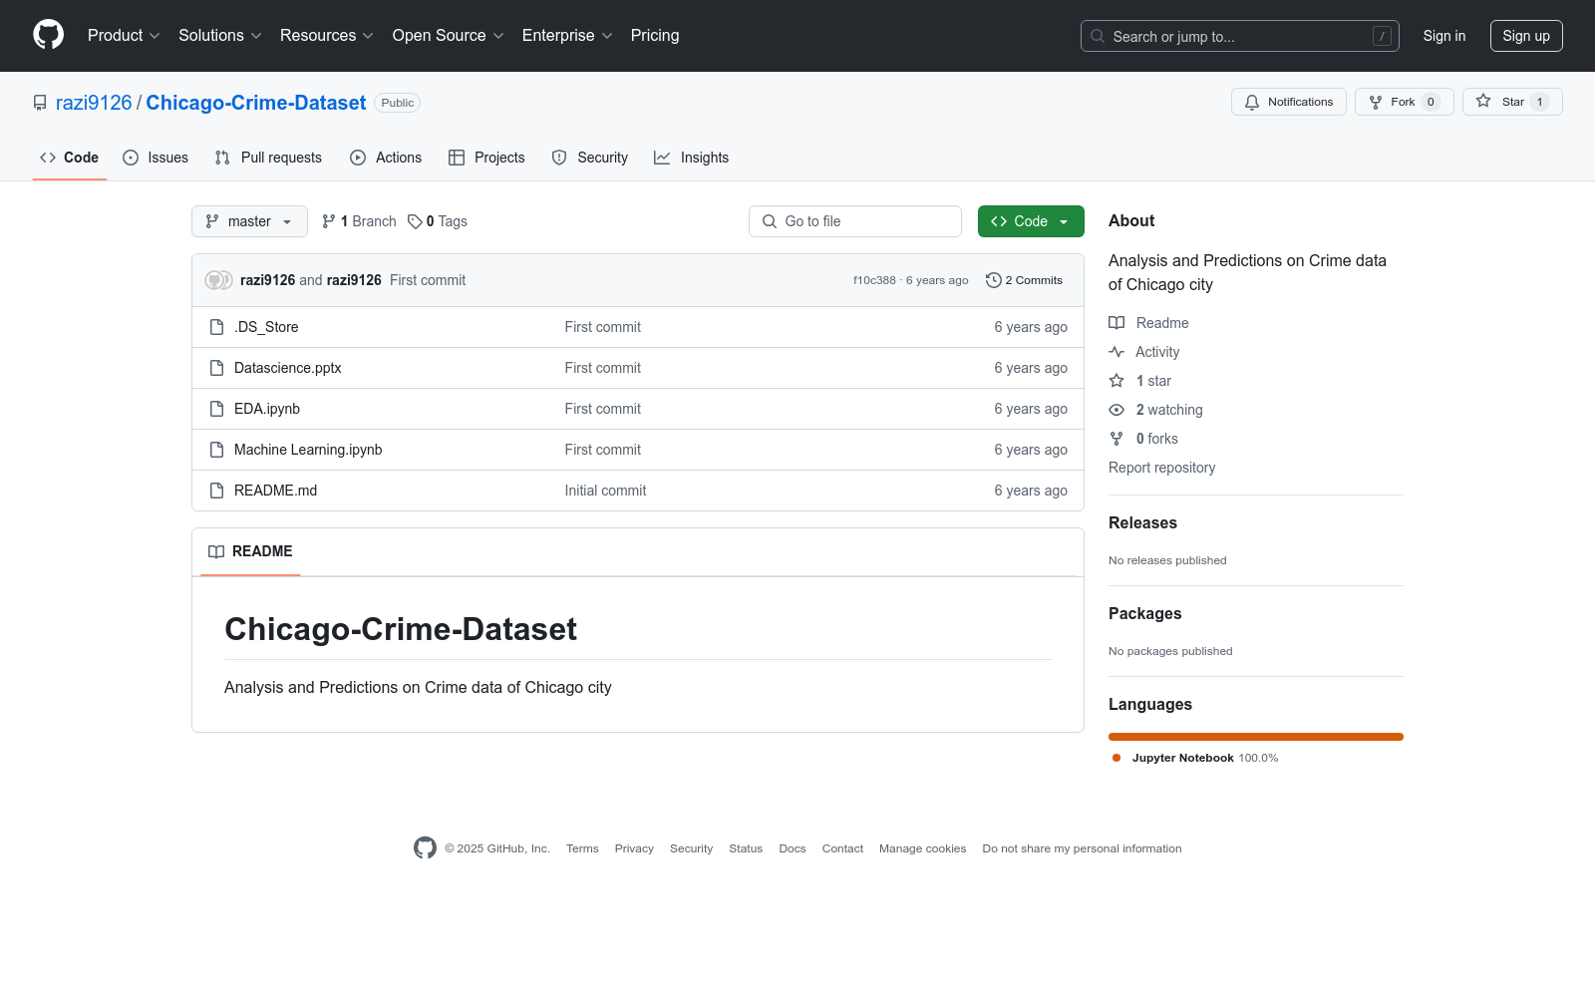Click the Activity pulse icon
Viewport: 1595px width, 997px height.
[1116, 352]
